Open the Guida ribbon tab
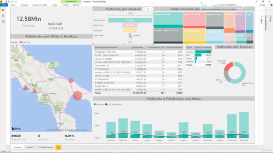 click(x=55, y=5)
